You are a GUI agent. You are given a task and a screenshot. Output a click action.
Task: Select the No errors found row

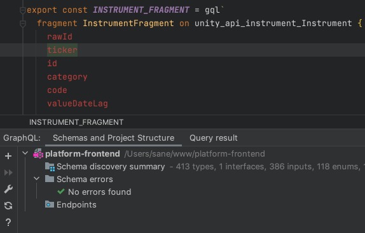(100, 192)
